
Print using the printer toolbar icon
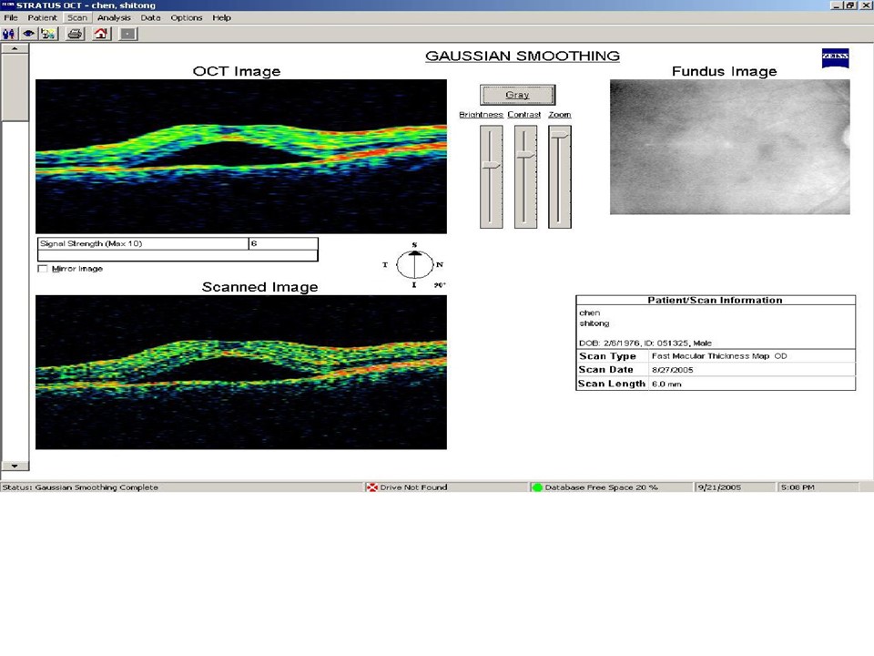pos(75,34)
